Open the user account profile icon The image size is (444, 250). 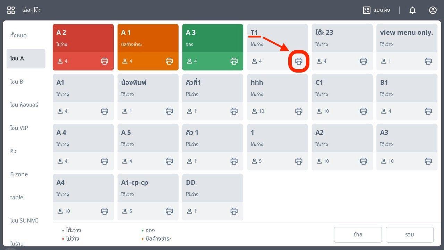tap(433, 10)
